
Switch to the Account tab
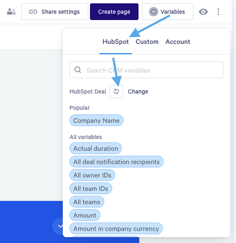[178, 42]
